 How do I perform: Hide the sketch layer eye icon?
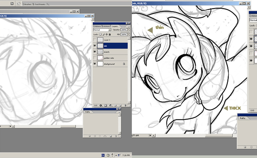tap(95, 52)
